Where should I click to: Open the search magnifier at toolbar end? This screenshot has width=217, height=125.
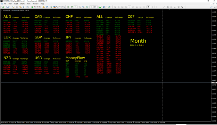click(211, 7)
